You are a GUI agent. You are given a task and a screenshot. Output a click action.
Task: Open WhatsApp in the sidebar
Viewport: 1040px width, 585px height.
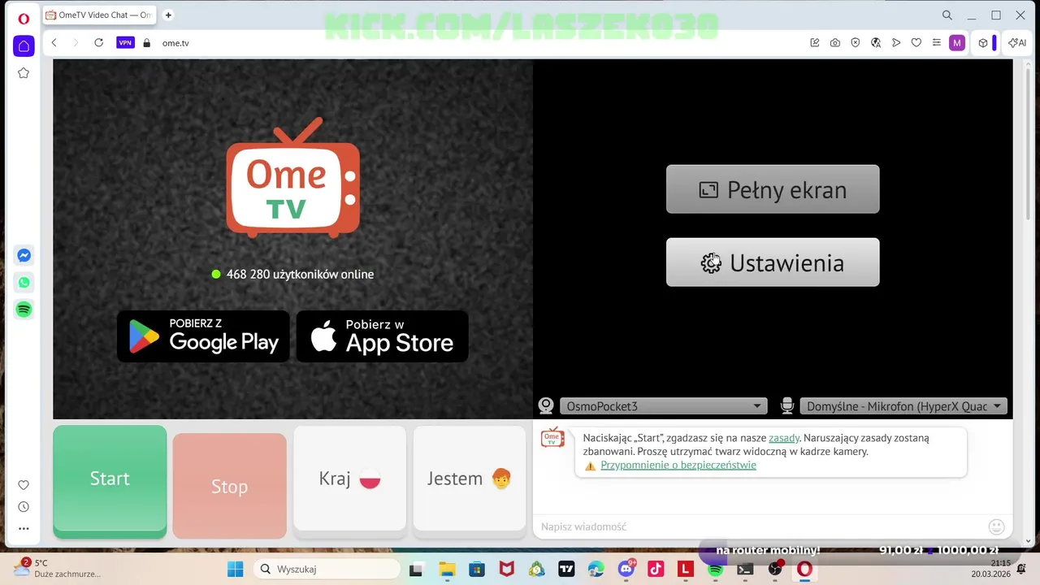click(24, 283)
